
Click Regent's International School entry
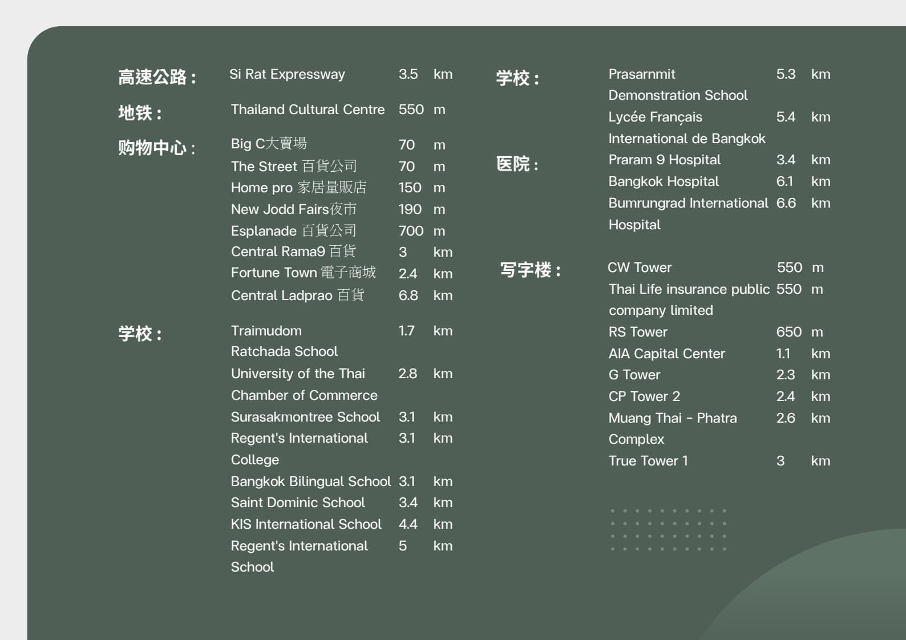click(x=300, y=556)
